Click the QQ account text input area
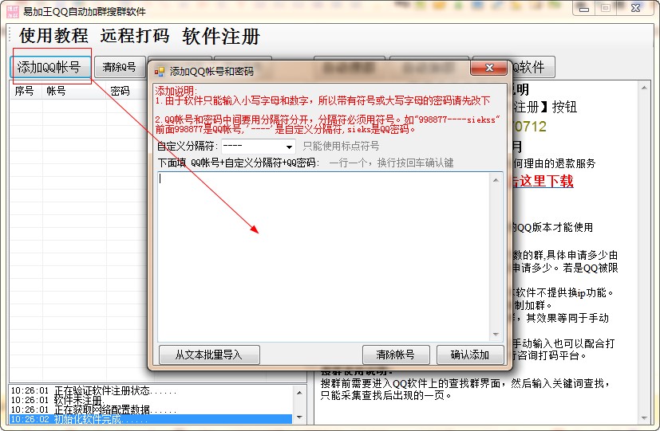Image resolution: width=660 pixels, height=431 pixels. point(324,257)
